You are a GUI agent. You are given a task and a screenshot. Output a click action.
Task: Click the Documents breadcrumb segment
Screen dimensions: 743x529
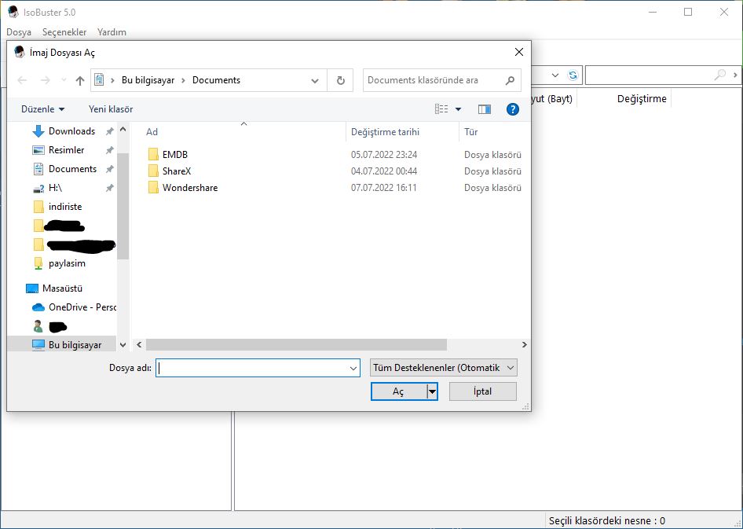coord(216,80)
